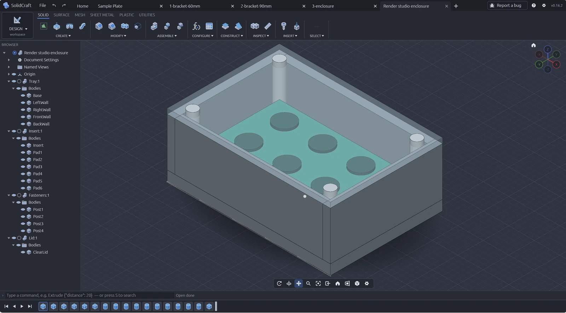Screen dimensions: 566x313
Task: Open navigation bar settings gear
Action: [x=367, y=283]
